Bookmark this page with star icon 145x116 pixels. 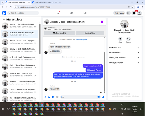(133, 7)
